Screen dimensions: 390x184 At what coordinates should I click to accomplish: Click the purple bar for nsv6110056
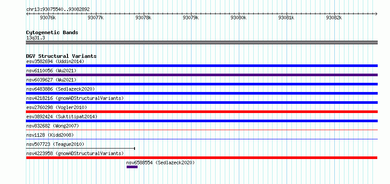point(202,75)
